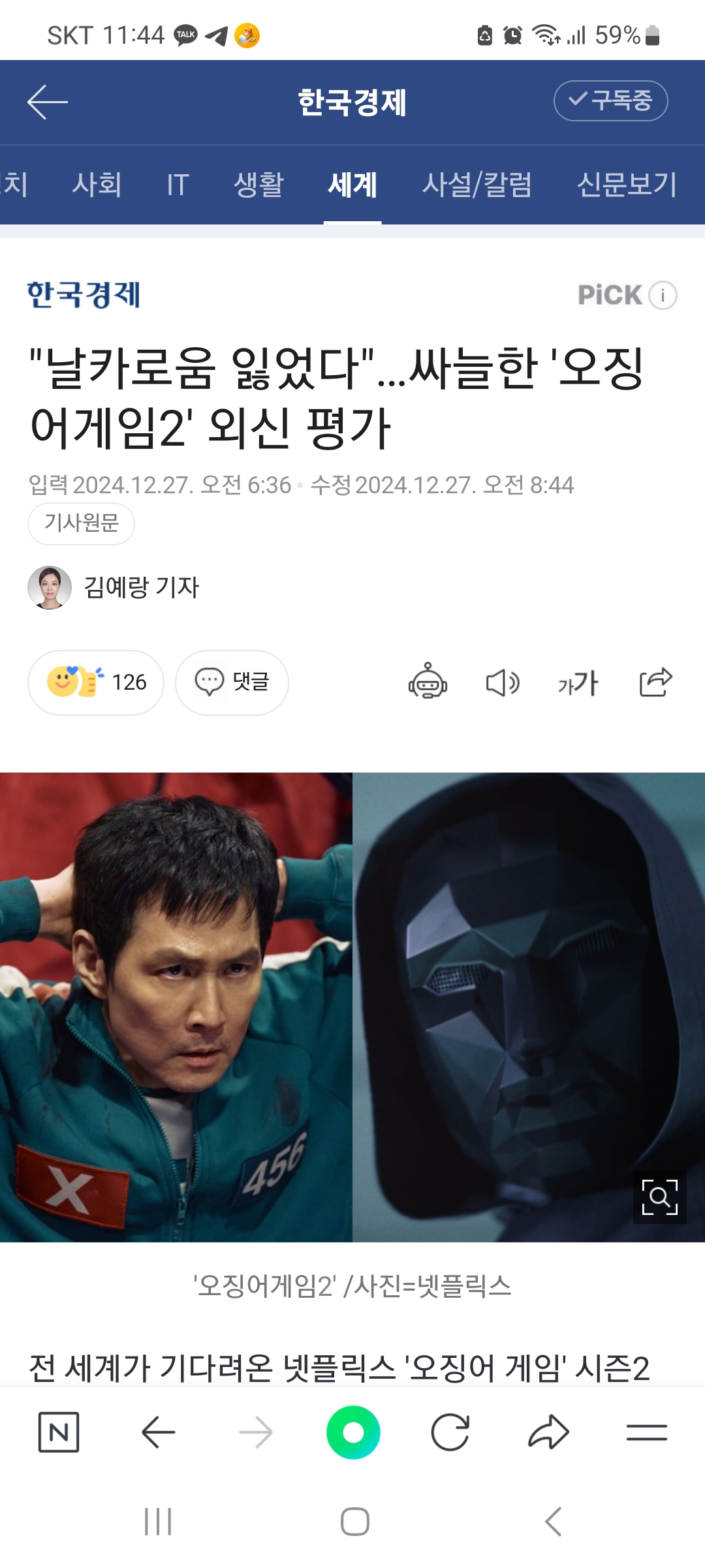The height and width of the screenshot is (1566, 705).
Task: Tap bottom bar share arrow
Action: click(x=548, y=1432)
